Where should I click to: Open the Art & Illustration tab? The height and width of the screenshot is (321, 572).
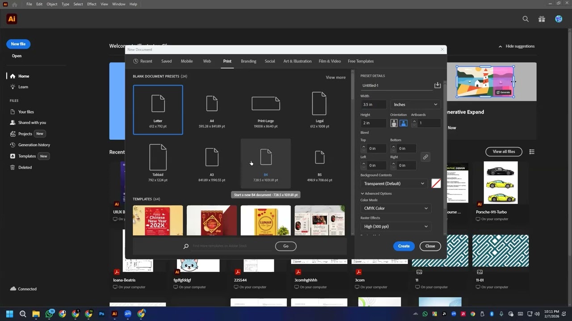pyautogui.click(x=297, y=61)
